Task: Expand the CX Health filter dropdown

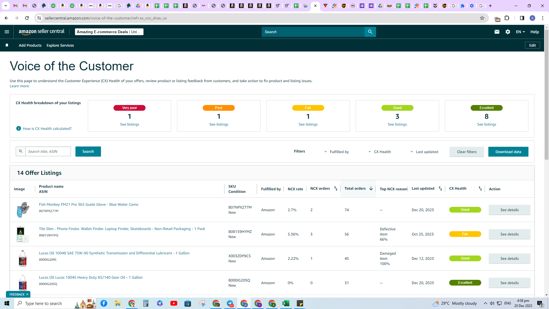Action: 379,152
